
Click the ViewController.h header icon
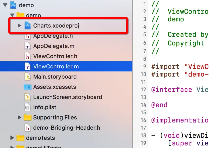coord(28,56)
